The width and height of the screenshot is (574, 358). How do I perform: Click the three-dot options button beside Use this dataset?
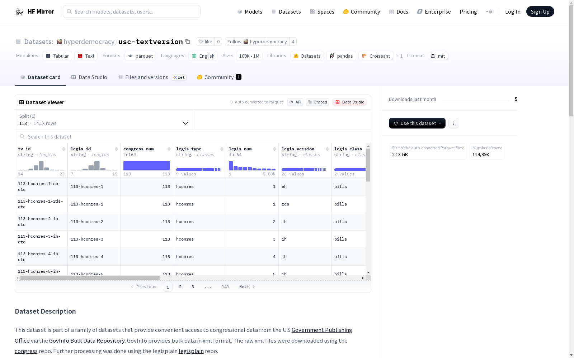(454, 123)
